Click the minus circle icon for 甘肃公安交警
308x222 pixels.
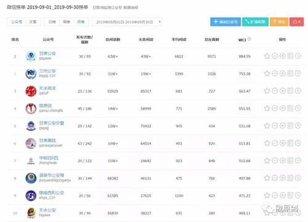275,125
